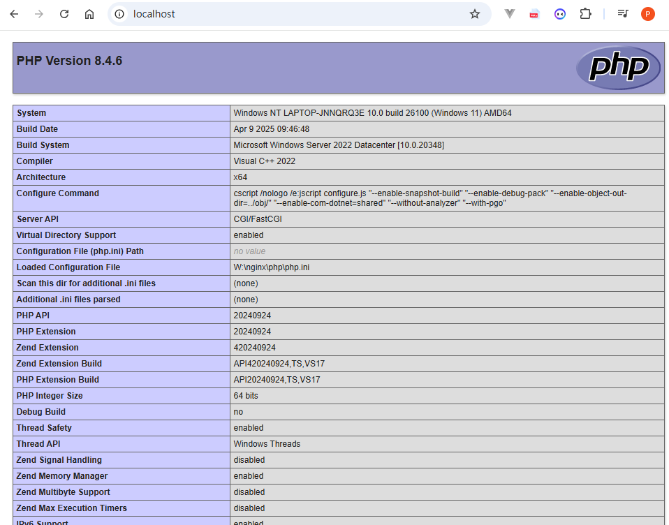Open the orange P profile avatar

[x=647, y=14]
